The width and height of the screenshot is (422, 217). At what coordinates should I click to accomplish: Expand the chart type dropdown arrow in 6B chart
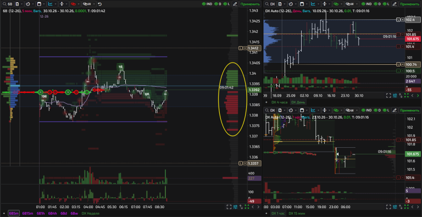pyautogui.click(x=55, y=4)
